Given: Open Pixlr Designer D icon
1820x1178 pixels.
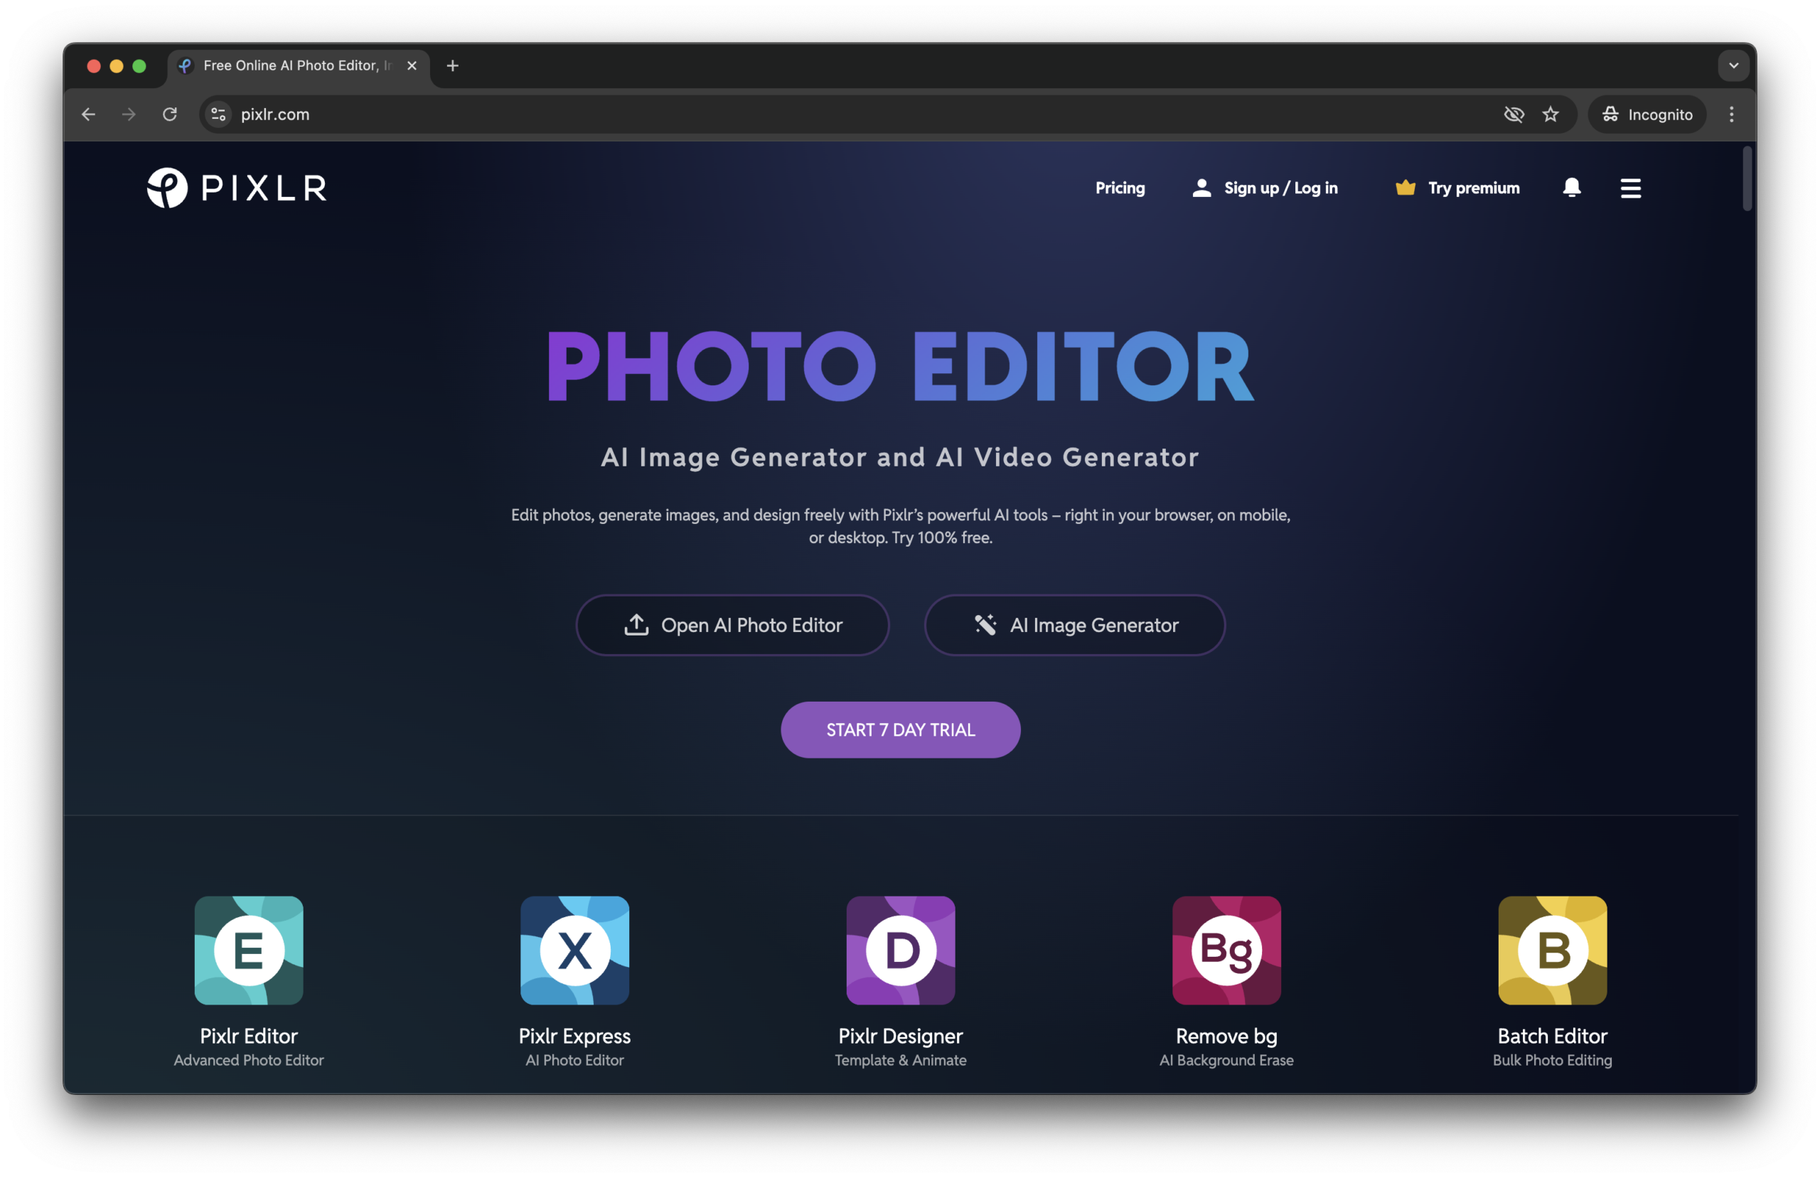Looking at the screenshot, I should 900,950.
